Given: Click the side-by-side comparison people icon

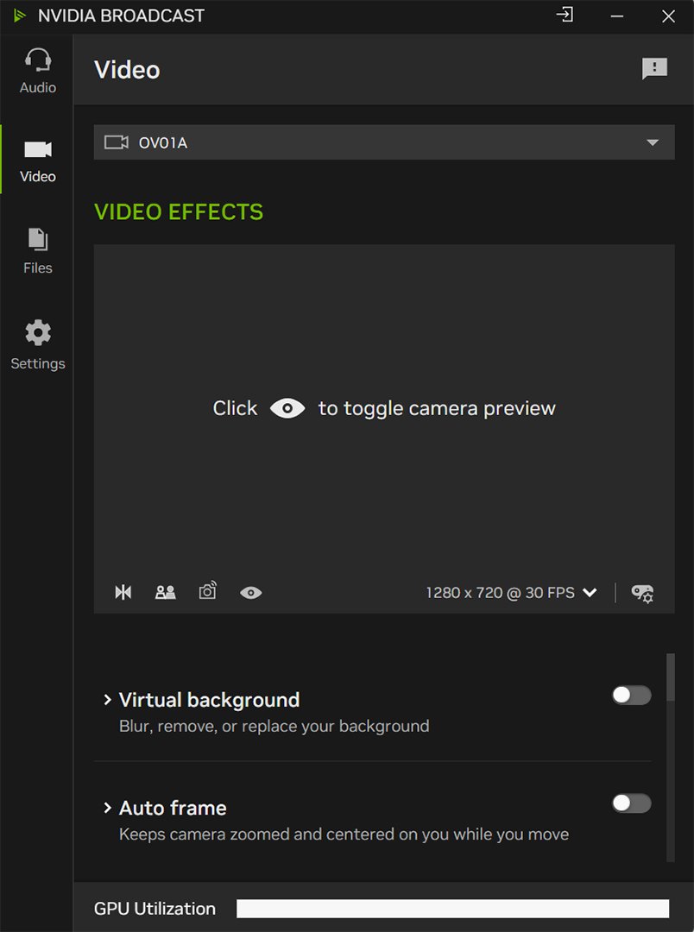Looking at the screenshot, I should pyautogui.click(x=166, y=592).
